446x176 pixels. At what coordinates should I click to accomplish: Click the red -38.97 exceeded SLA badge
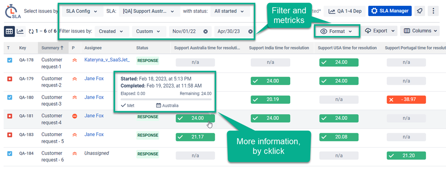pyautogui.click(x=406, y=100)
